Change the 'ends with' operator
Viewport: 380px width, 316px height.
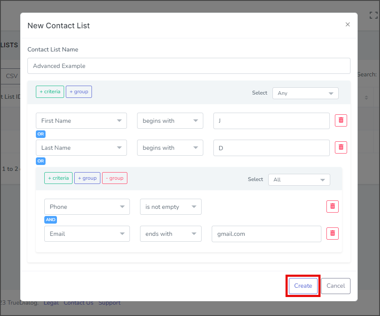coord(171,234)
